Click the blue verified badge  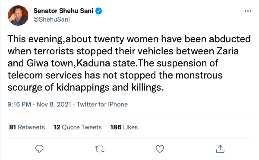(98, 11)
